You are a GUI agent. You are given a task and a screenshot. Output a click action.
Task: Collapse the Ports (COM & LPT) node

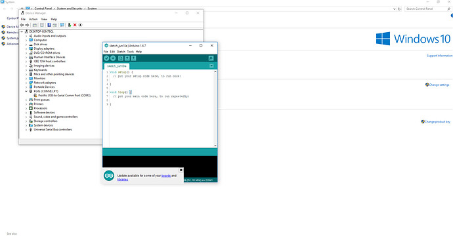pyautogui.click(x=26, y=91)
